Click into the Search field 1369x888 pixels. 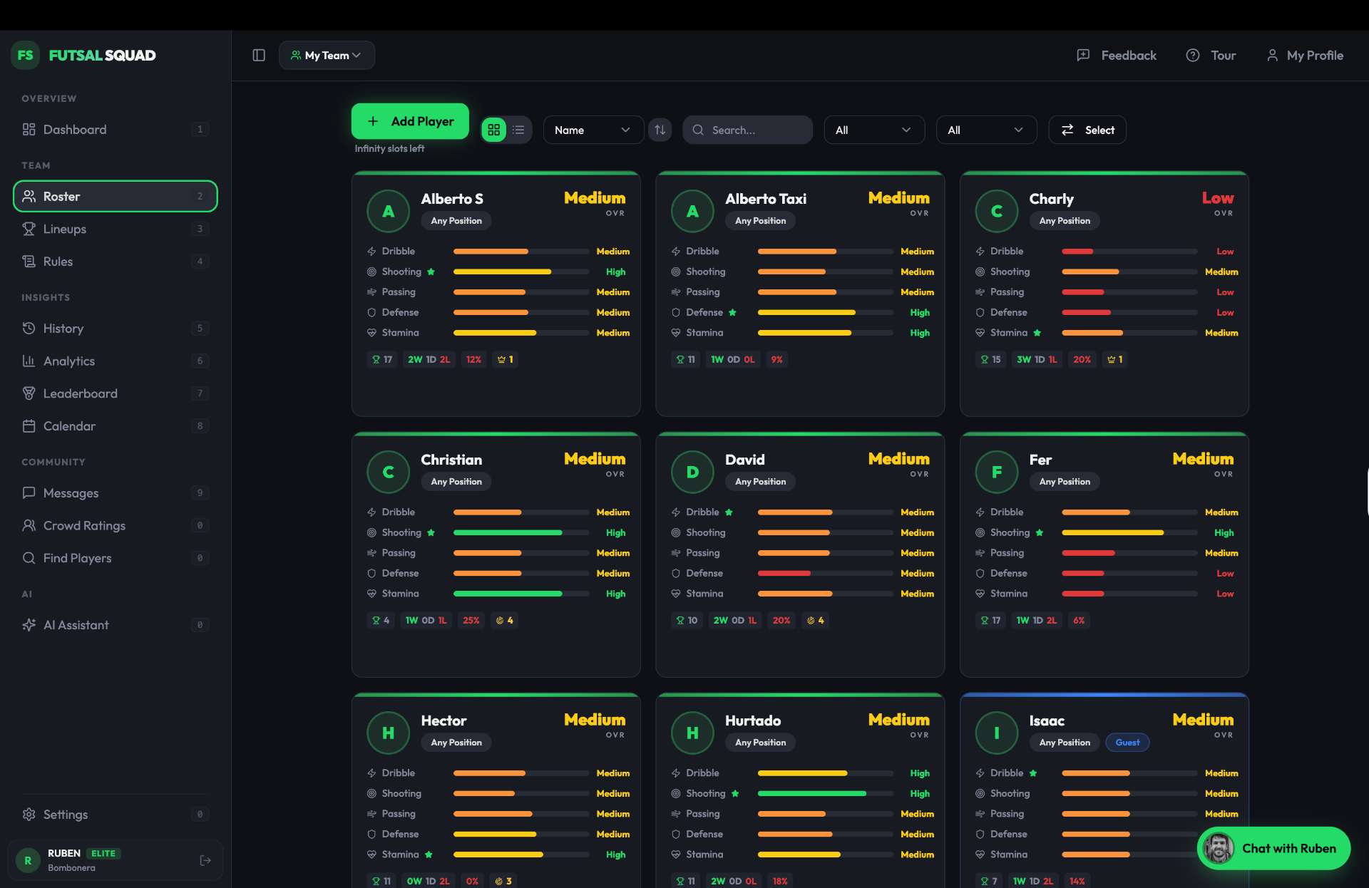click(x=747, y=130)
